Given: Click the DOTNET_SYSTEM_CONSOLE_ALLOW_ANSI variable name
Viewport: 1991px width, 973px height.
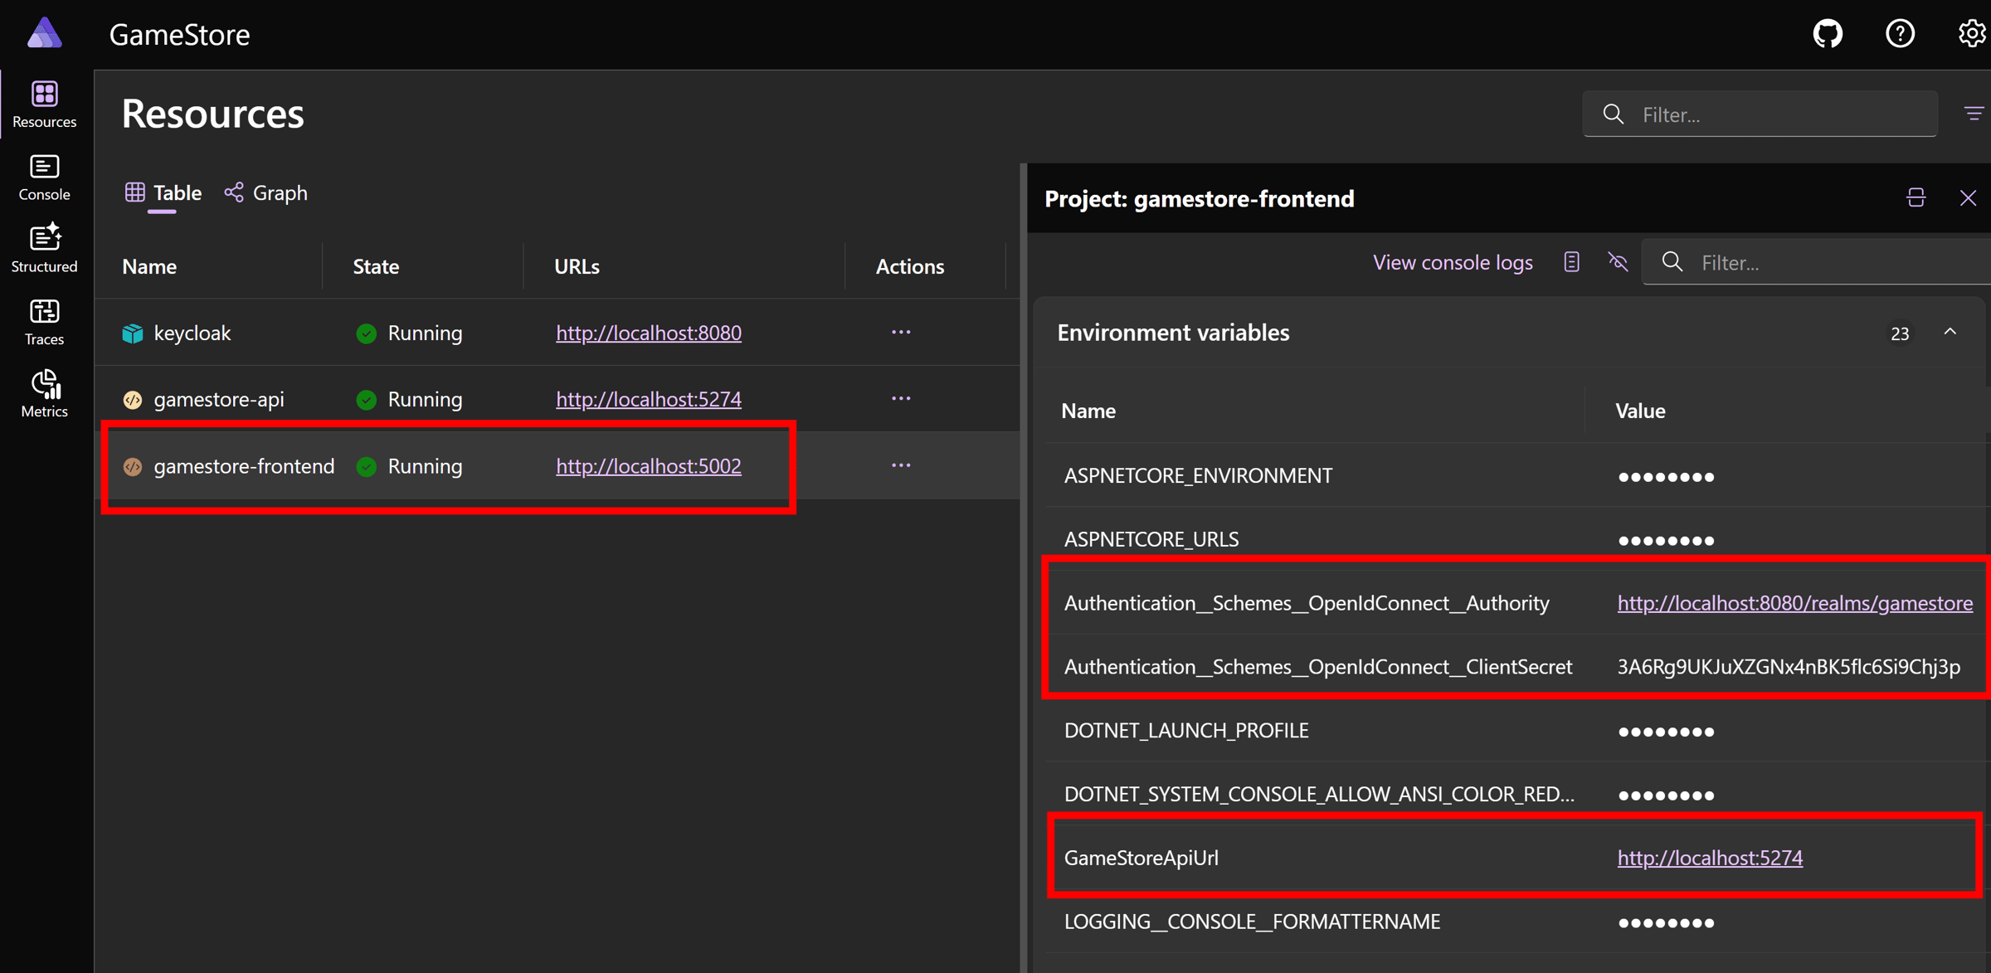Looking at the screenshot, I should [1319, 795].
